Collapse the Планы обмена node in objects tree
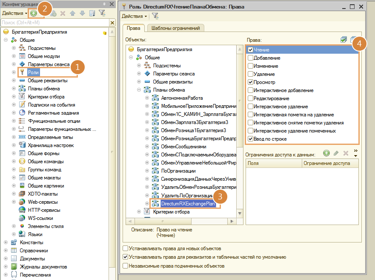Screen dimensions: 375x280 (139, 90)
